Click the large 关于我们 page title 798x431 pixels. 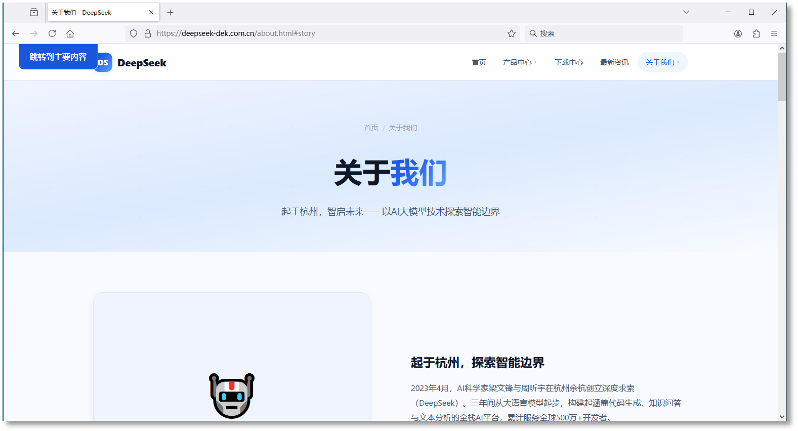click(390, 173)
